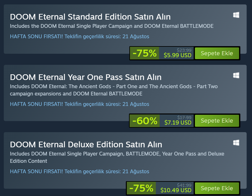Add the Deluxe Edition to cart
Screen dimensions: 252x196
tap(217, 188)
